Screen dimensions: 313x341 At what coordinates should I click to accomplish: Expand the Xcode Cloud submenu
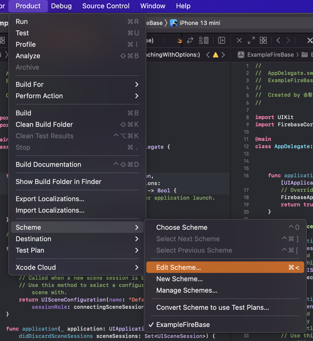77,267
